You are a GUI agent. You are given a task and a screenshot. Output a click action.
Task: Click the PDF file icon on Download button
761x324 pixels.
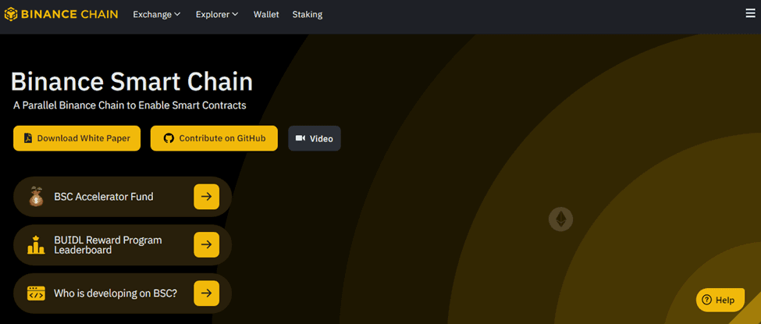point(27,138)
